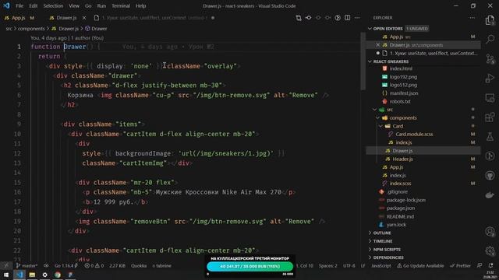This screenshot has width=499, height=280.
Task: Open the editor More Actions ellipsis
Action: 357,18
